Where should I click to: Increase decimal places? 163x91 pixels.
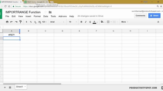[x=39, y=22]
